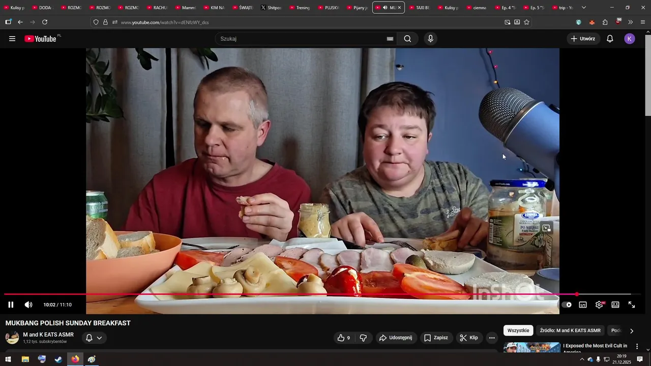The width and height of the screenshot is (651, 366).
Task: Dislike the video with thumbs down
Action: coord(363,338)
